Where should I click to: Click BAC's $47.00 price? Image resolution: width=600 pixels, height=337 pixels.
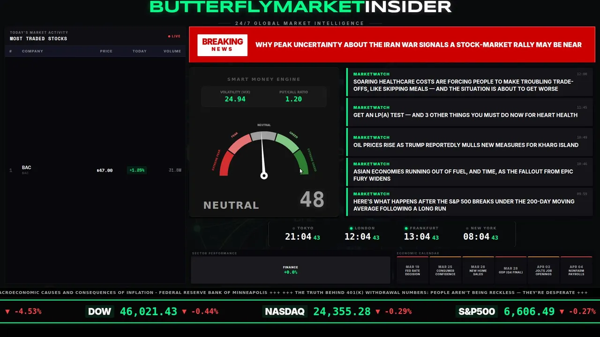[x=105, y=170]
